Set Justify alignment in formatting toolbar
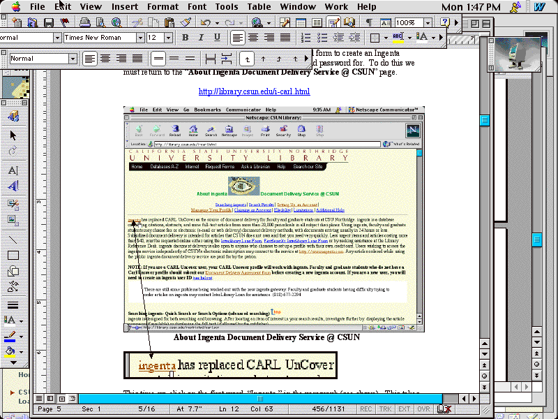This screenshot has width=558, height=419. point(285,38)
